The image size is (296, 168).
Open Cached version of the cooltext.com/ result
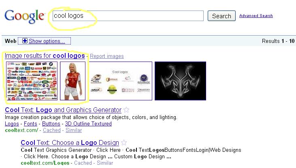[x=51, y=130]
